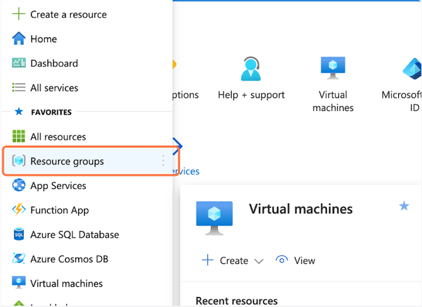
Task: Click the Function App lightning icon
Action: (x=19, y=210)
